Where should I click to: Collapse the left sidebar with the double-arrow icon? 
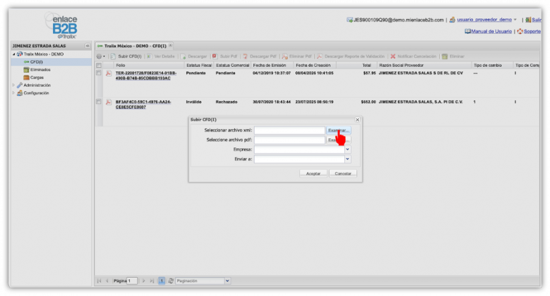click(x=88, y=46)
